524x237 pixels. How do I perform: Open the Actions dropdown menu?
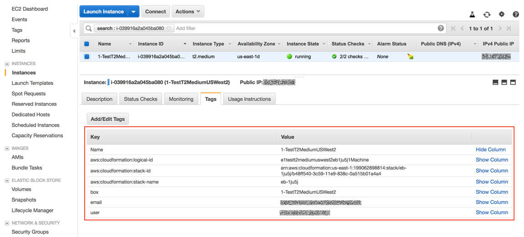[x=188, y=12]
